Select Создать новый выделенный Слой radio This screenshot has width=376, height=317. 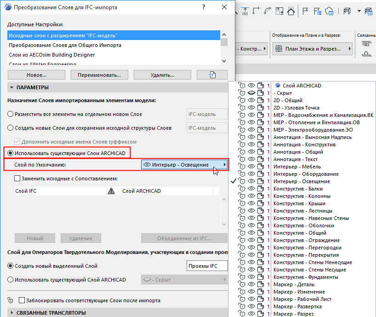[x=10, y=266]
